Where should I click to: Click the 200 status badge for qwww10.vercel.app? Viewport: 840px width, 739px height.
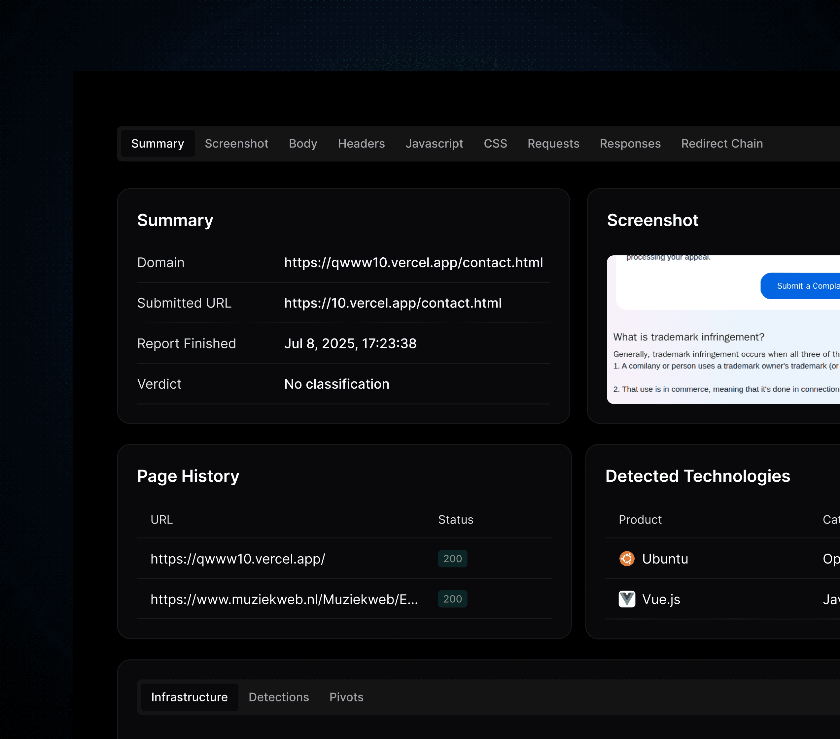click(452, 558)
